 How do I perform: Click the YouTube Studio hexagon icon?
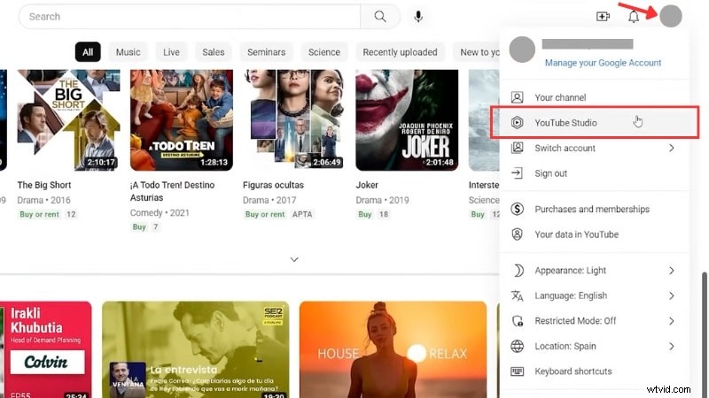tap(518, 123)
